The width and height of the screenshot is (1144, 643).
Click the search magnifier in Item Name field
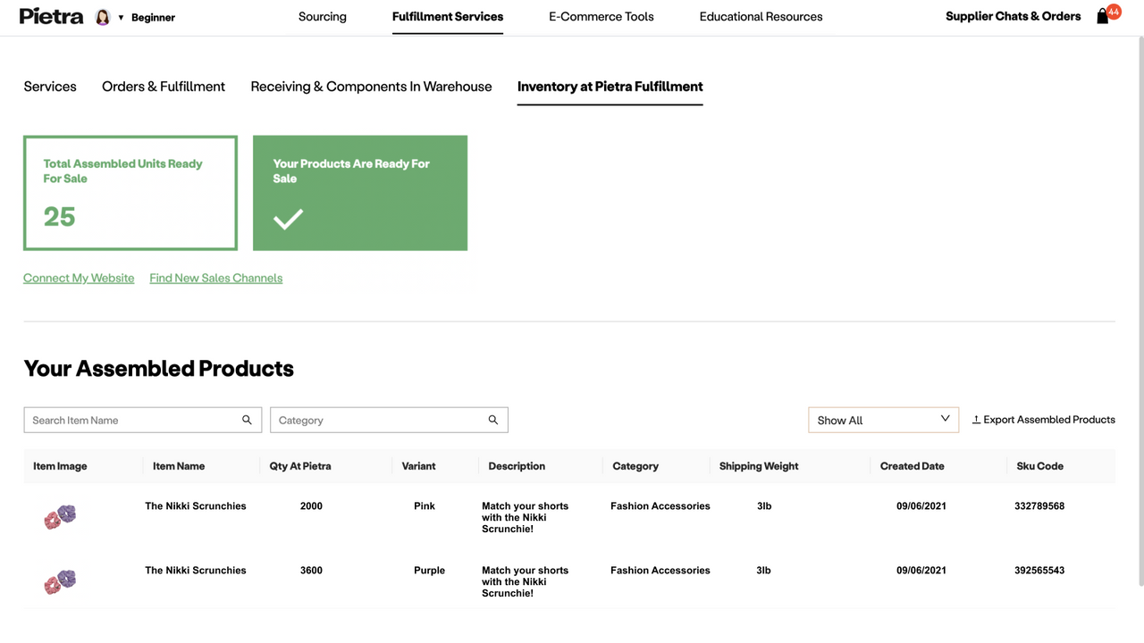247,420
